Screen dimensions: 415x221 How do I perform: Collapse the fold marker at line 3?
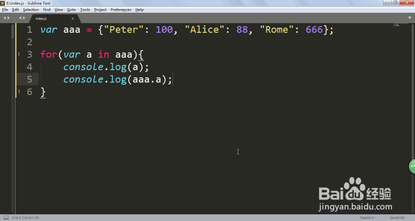[x=19, y=54]
